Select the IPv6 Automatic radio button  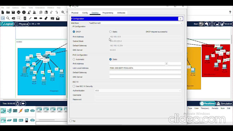coord(74,59)
